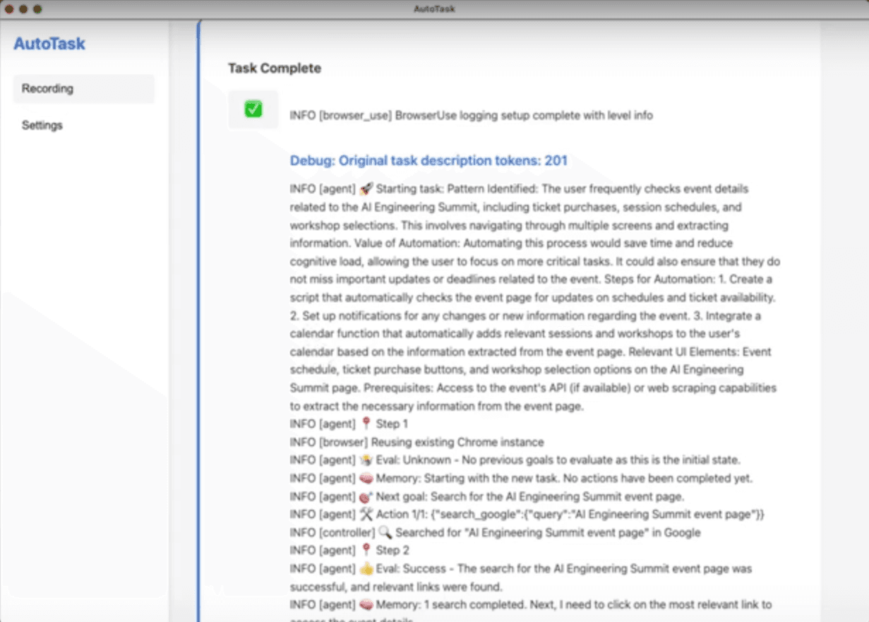Click the debug task description tokens heading

point(428,161)
